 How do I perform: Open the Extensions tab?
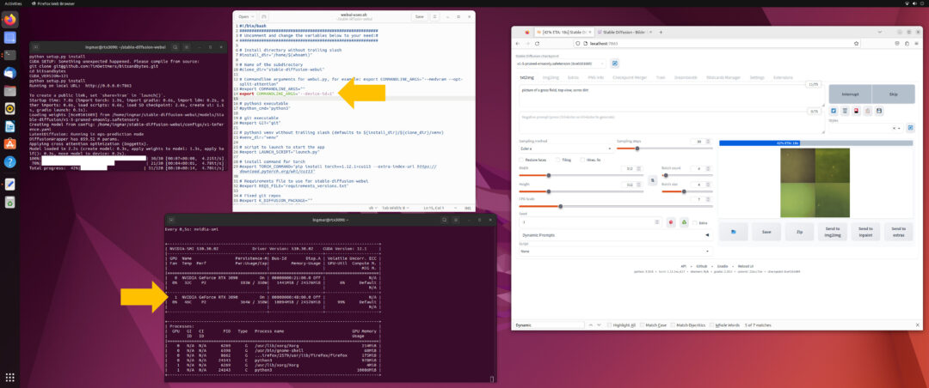(784, 77)
